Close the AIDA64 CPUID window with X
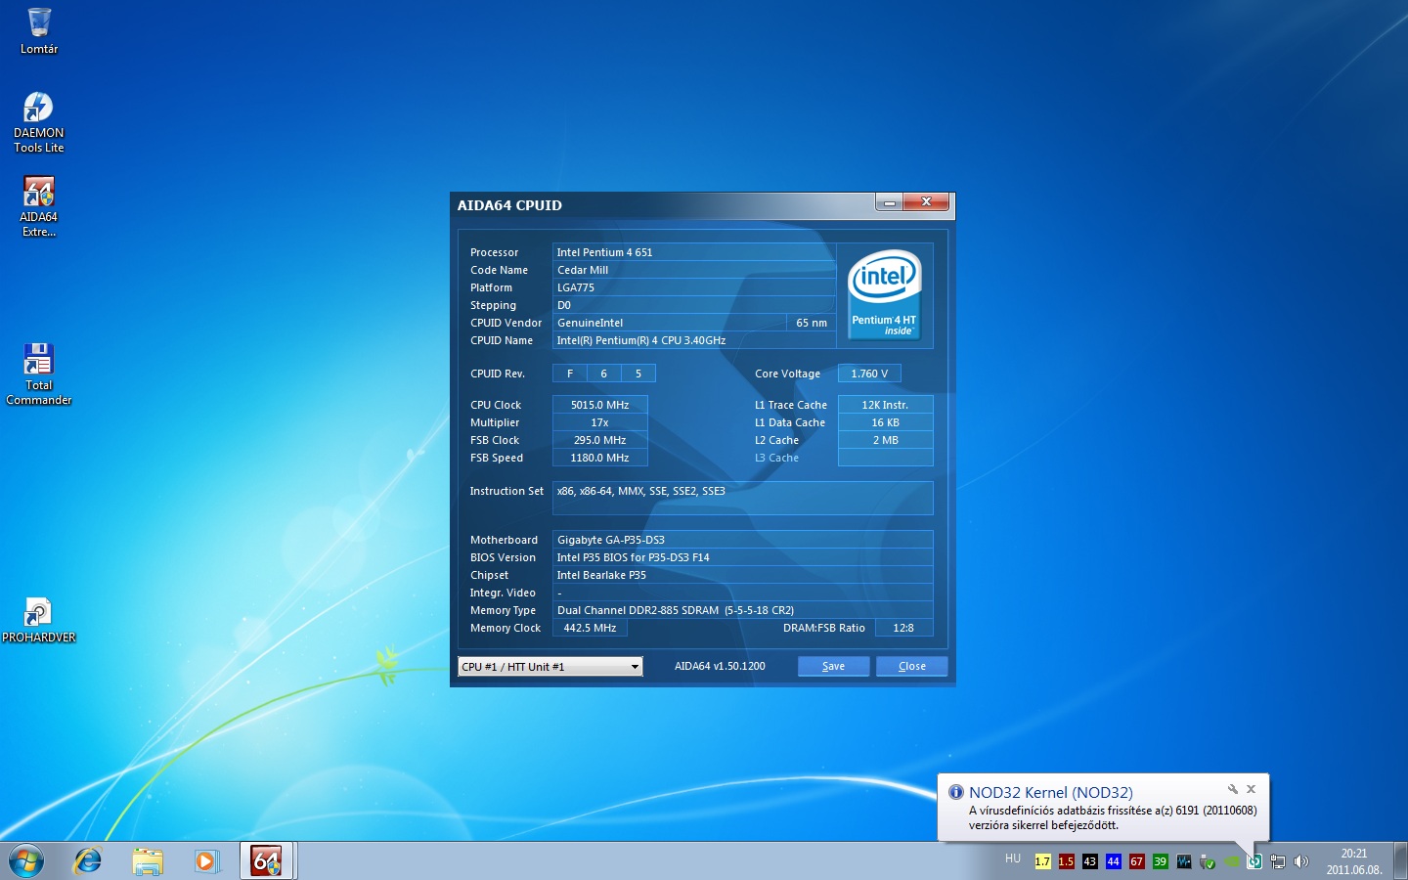Screen dimensions: 1408x880 (926, 202)
